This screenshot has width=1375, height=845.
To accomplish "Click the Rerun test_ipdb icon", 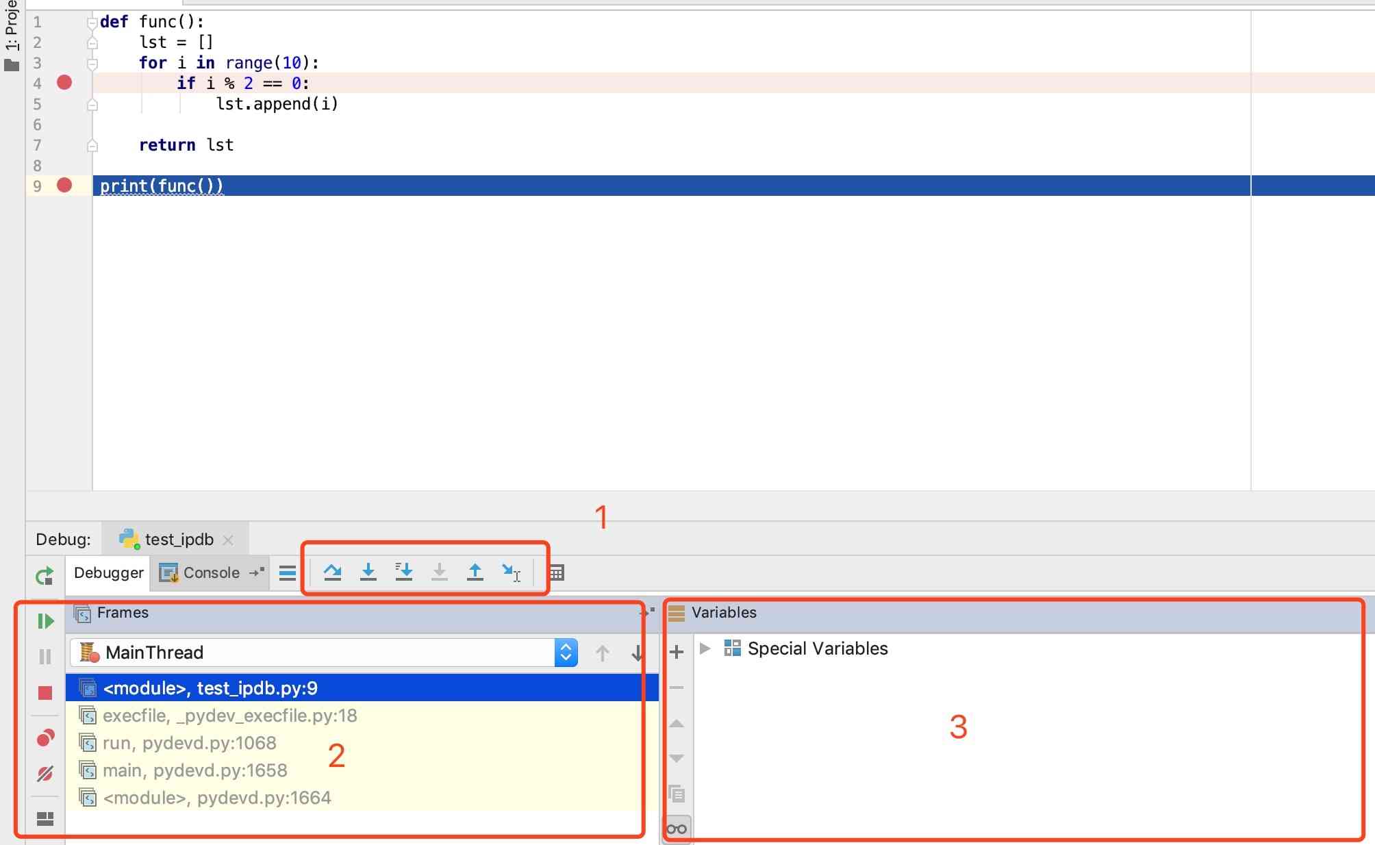I will 45,576.
